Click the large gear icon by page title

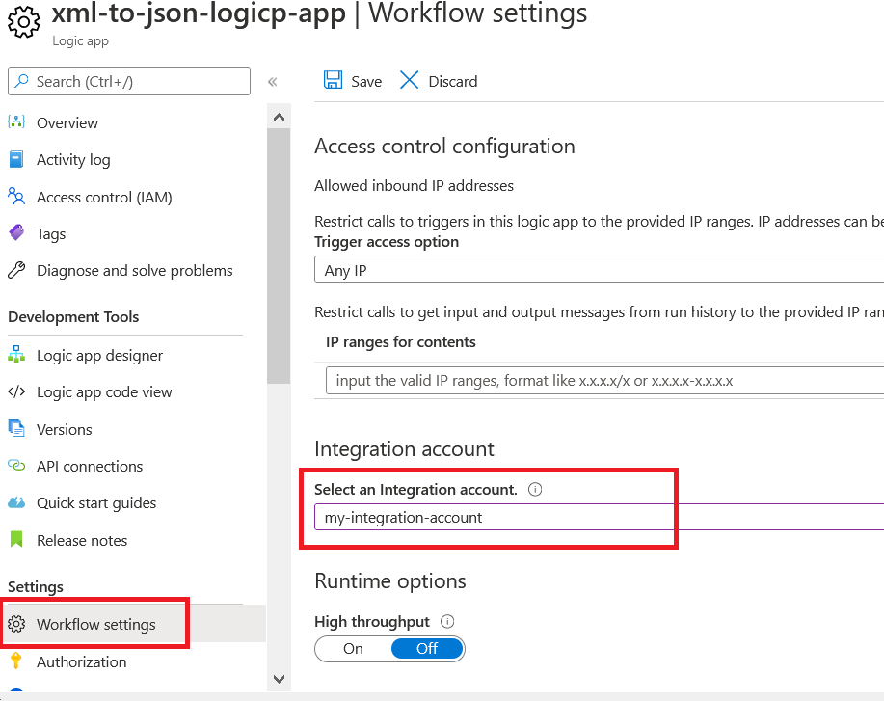[24, 22]
